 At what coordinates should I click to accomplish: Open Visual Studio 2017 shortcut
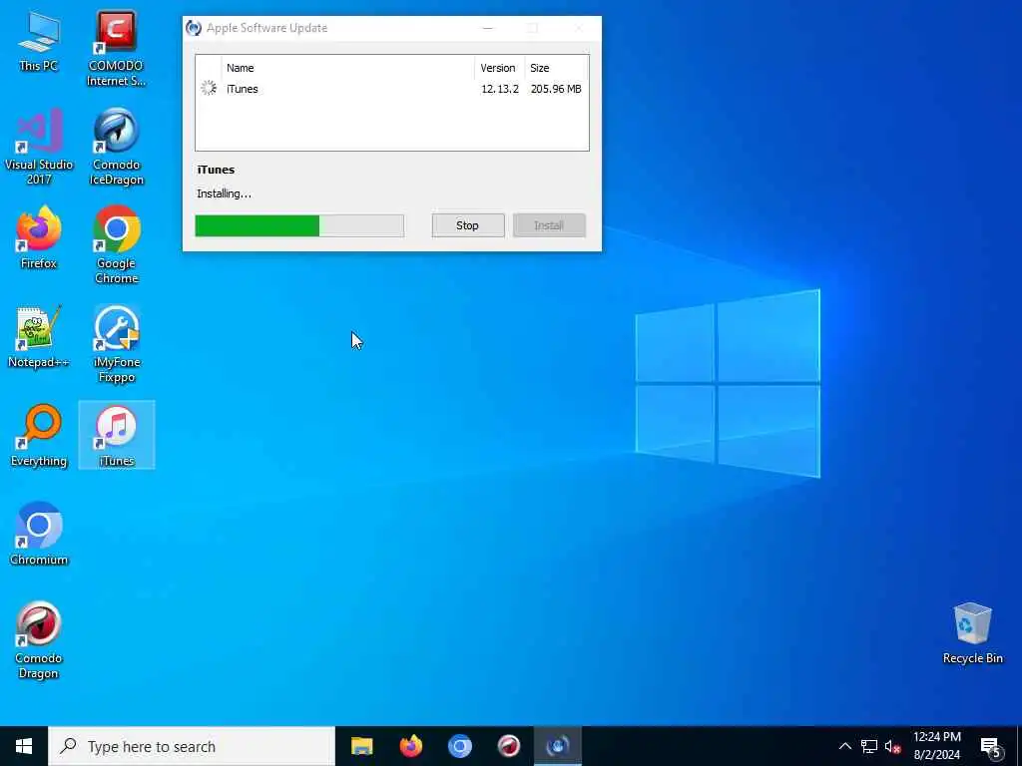pyautogui.click(x=39, y=148)
